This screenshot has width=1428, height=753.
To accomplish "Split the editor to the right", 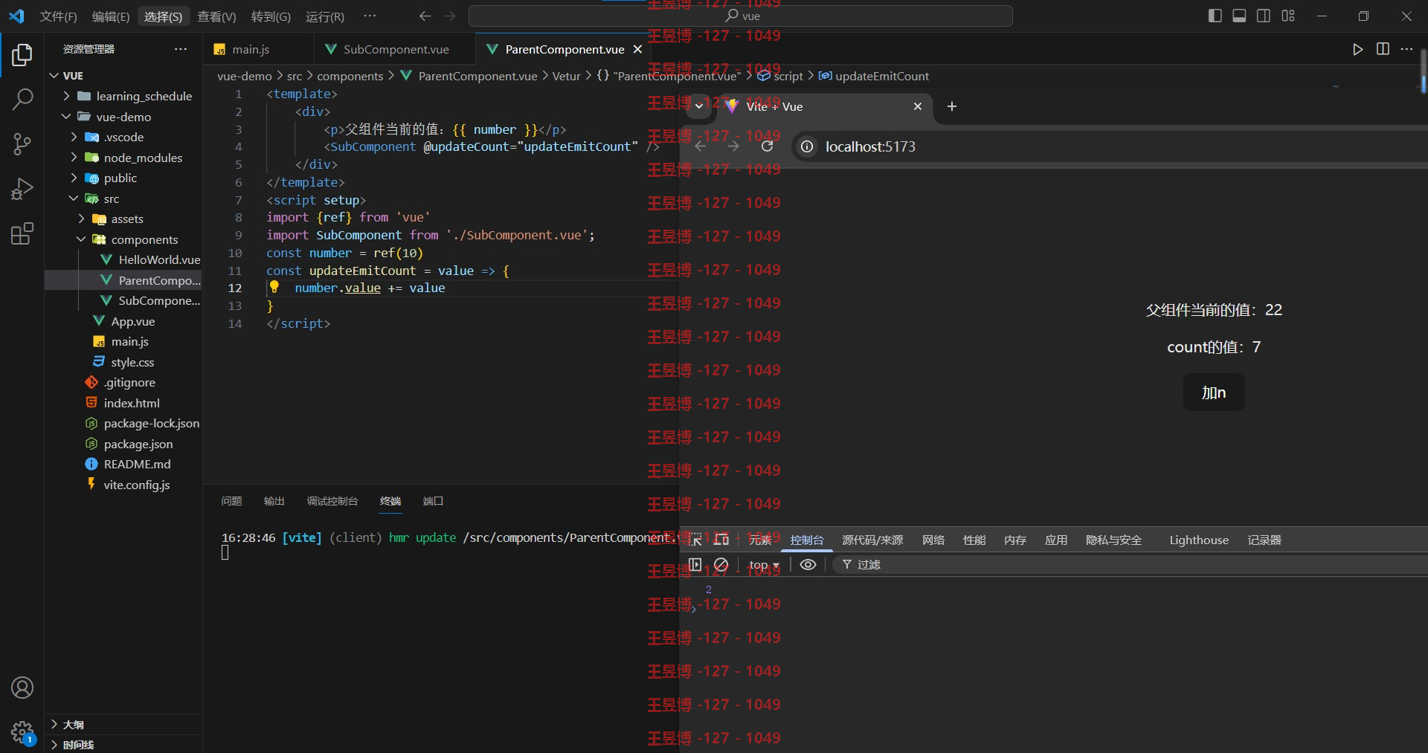I will 1383,49.
